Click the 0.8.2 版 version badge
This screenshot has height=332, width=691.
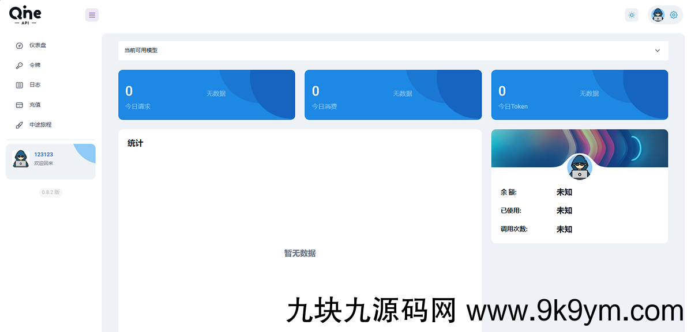pos(51,192)
